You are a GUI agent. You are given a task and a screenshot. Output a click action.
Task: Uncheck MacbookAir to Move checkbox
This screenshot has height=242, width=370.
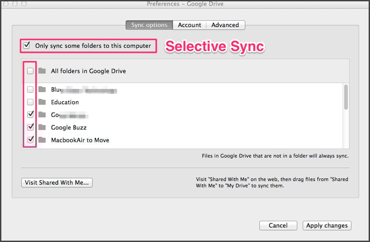tap(30, 140)
